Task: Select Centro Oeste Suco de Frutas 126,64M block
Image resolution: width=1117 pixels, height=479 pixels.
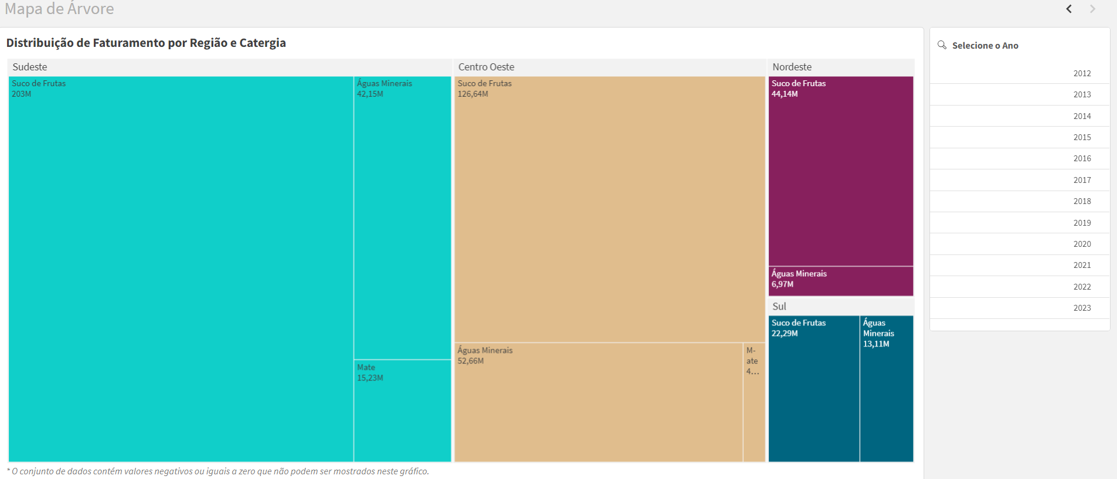Action: (610, 209)
